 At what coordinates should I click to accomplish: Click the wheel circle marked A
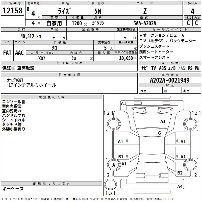pyautogui.click(x=114, y=165)
